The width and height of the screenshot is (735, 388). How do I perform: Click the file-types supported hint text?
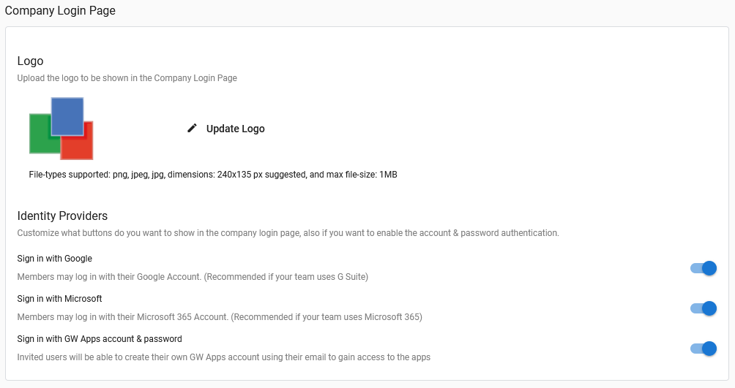click(213, 175)
